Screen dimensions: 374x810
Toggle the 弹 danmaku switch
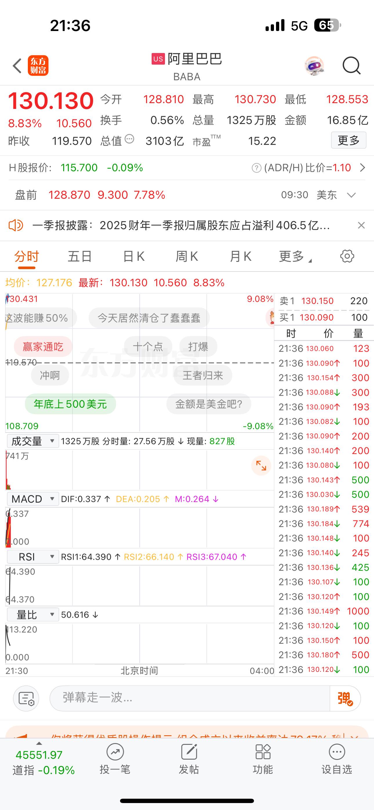345,698
